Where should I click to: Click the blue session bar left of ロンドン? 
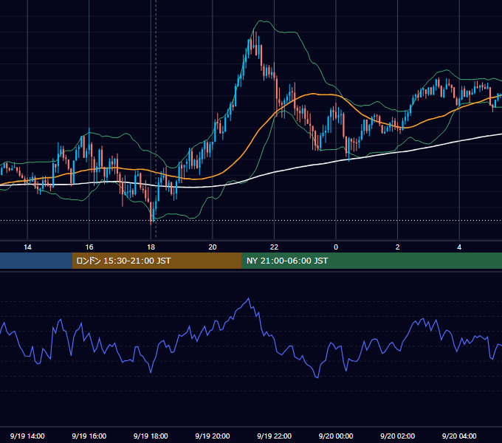point(36,261)
